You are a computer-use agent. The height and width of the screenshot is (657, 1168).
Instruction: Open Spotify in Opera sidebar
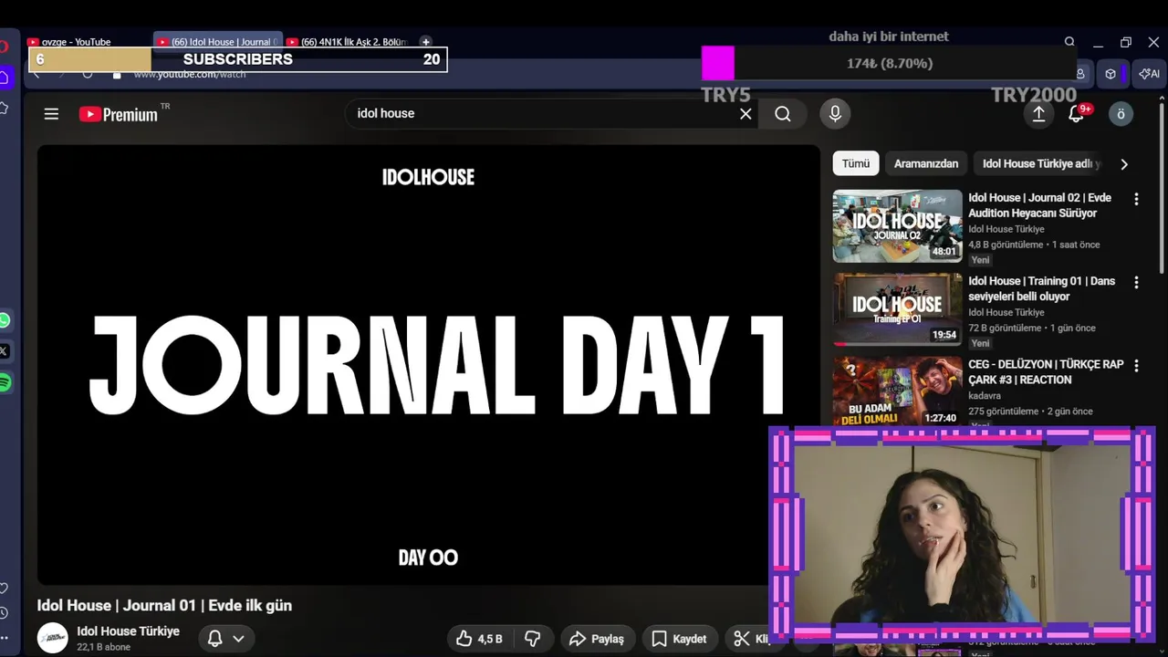click(5, 382)
